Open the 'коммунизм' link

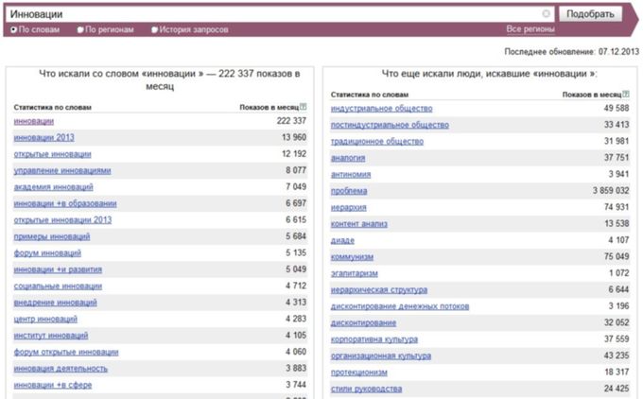pos(352,257)
